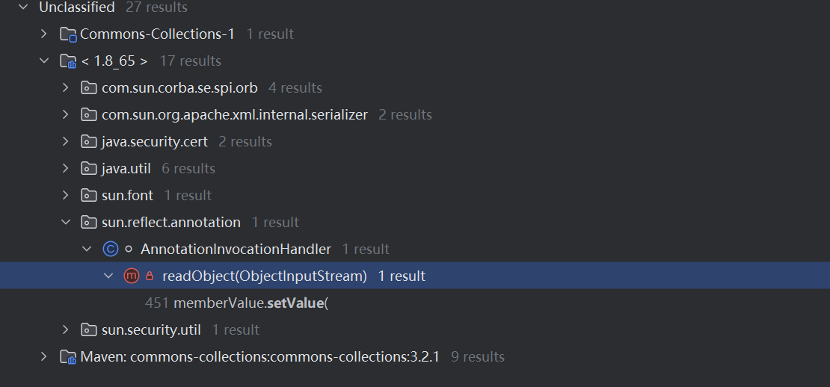Click the Commons-Collections-1 module folder icon

click(68, 34)
